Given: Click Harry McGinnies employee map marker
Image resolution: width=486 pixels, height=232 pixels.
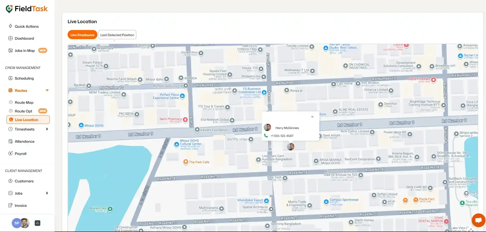Looking at the screenshot, I should coord(291,147).
